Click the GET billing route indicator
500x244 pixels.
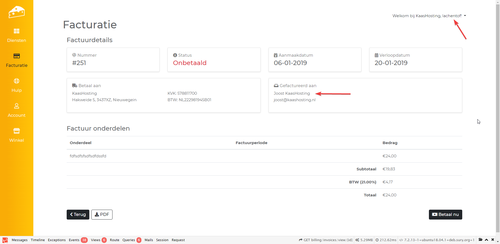tap(326, 240)
